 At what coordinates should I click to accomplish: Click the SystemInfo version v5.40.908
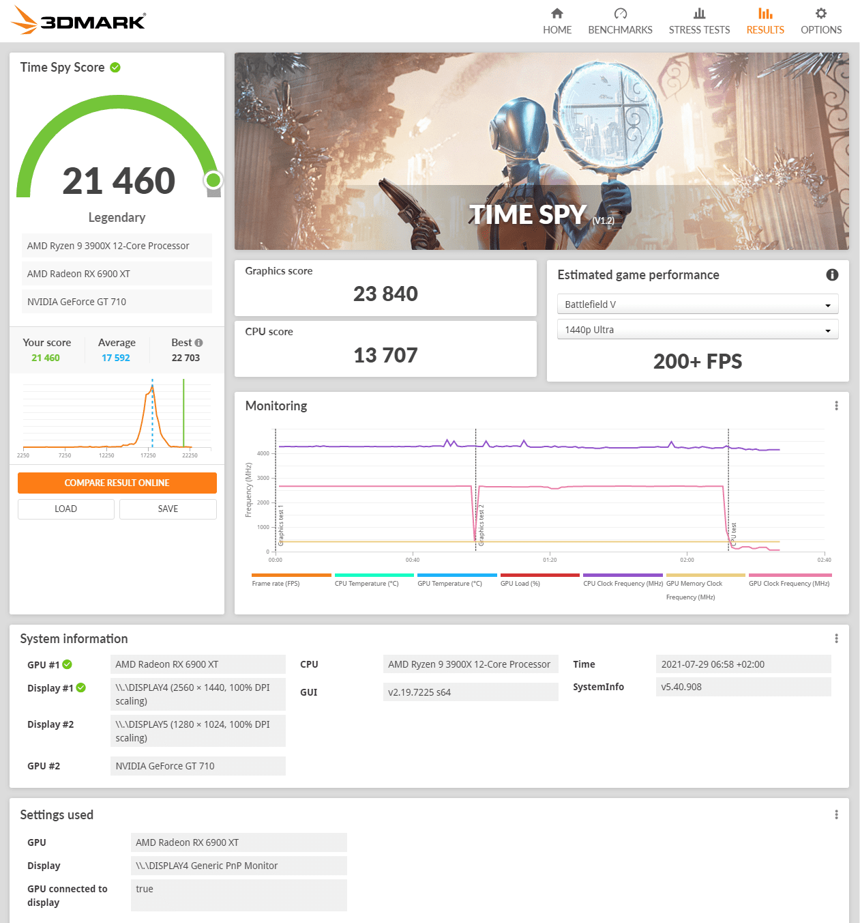[743, 687]
